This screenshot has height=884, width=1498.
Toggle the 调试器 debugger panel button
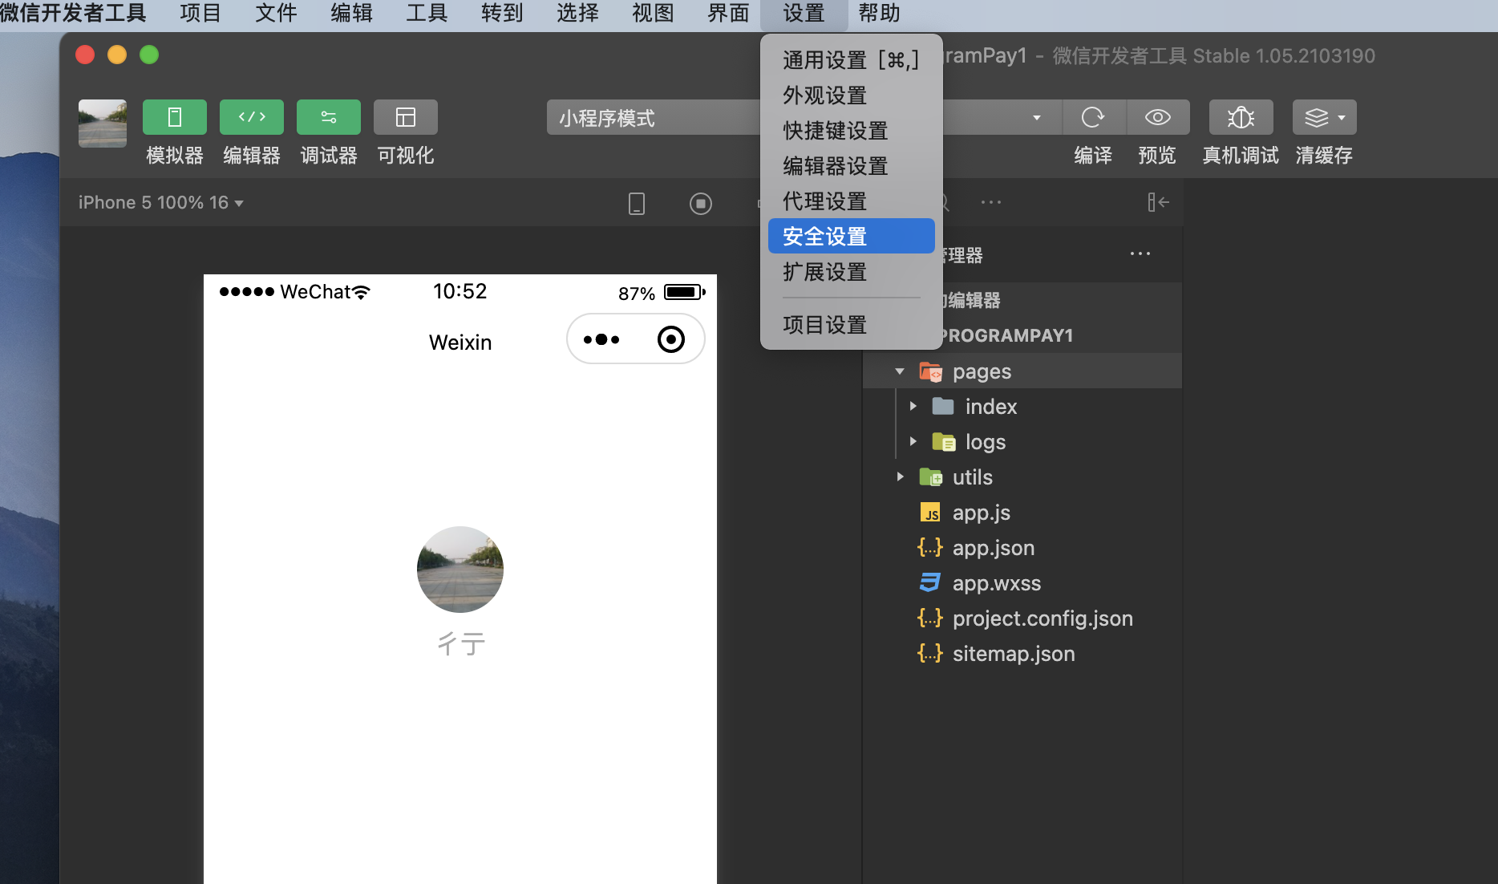329,117
